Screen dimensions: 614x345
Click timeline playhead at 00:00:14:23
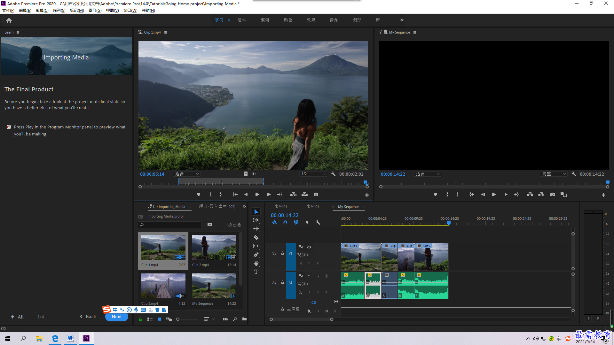pyautogui.click(x=449, y=223)
